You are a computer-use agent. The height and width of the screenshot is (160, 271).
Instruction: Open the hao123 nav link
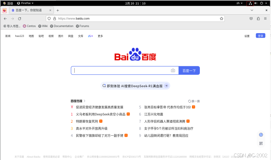coord(20,36)
